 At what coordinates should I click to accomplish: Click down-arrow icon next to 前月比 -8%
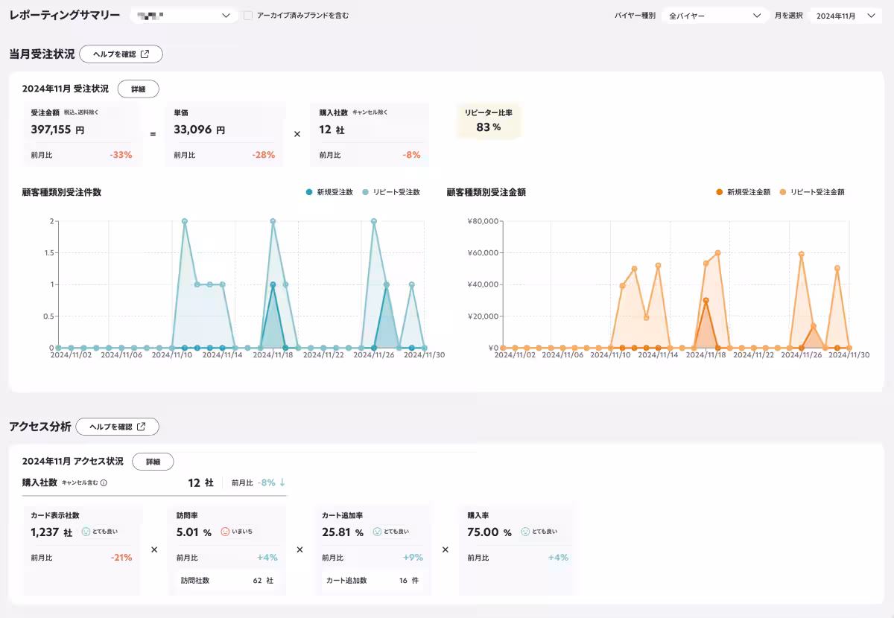click(x=282, y=482)
